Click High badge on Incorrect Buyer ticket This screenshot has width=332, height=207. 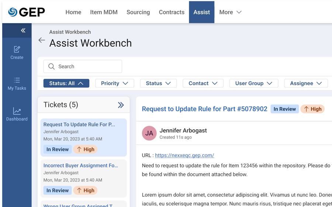(85, 190)
